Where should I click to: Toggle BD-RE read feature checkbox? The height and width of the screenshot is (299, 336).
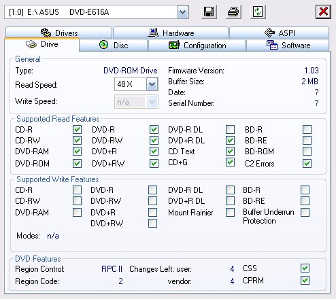[307, 141]
